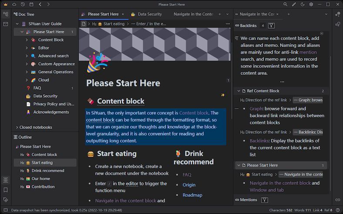Open data history clock icon
343x214 pixels.
click(23, 4)
